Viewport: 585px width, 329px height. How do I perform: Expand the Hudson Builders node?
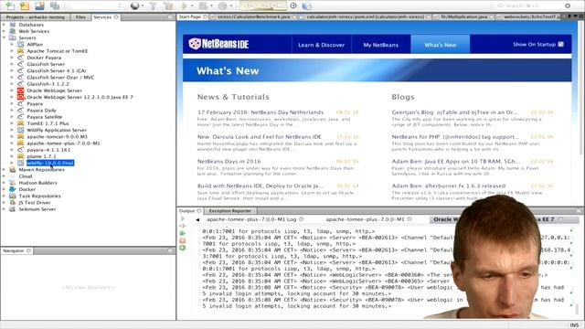point(4,183)
